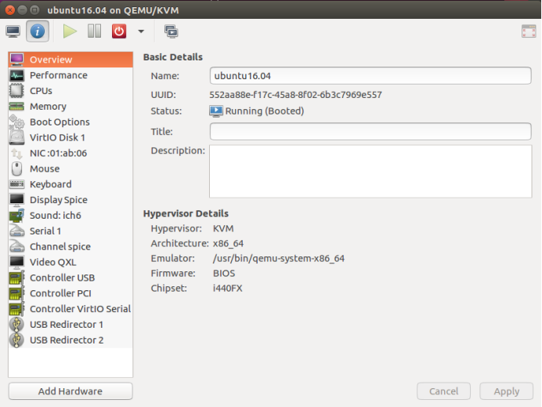Show virtual hardware details view
Image resolution: width=542 pixels, height=407 pixels.
[38, 31]
